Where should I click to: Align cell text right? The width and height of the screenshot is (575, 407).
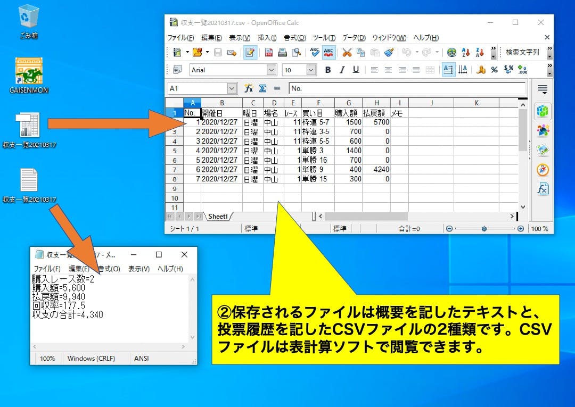[402, 70]
